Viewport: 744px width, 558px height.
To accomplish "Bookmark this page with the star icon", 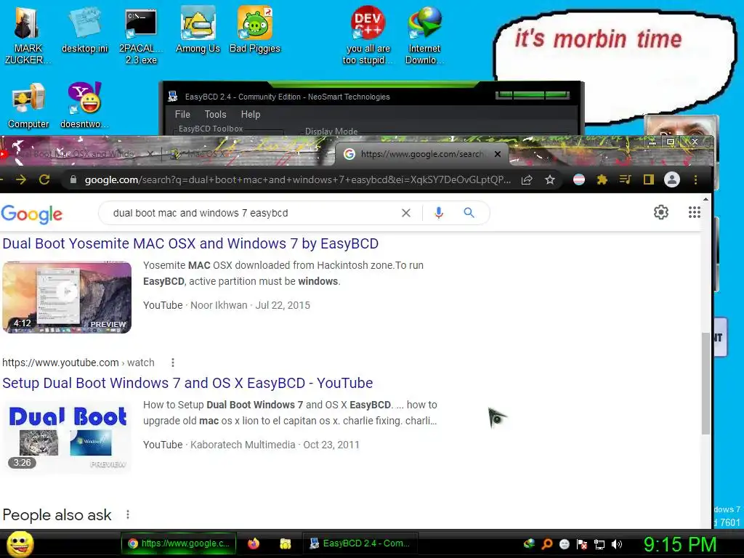I will click(550, 180).
